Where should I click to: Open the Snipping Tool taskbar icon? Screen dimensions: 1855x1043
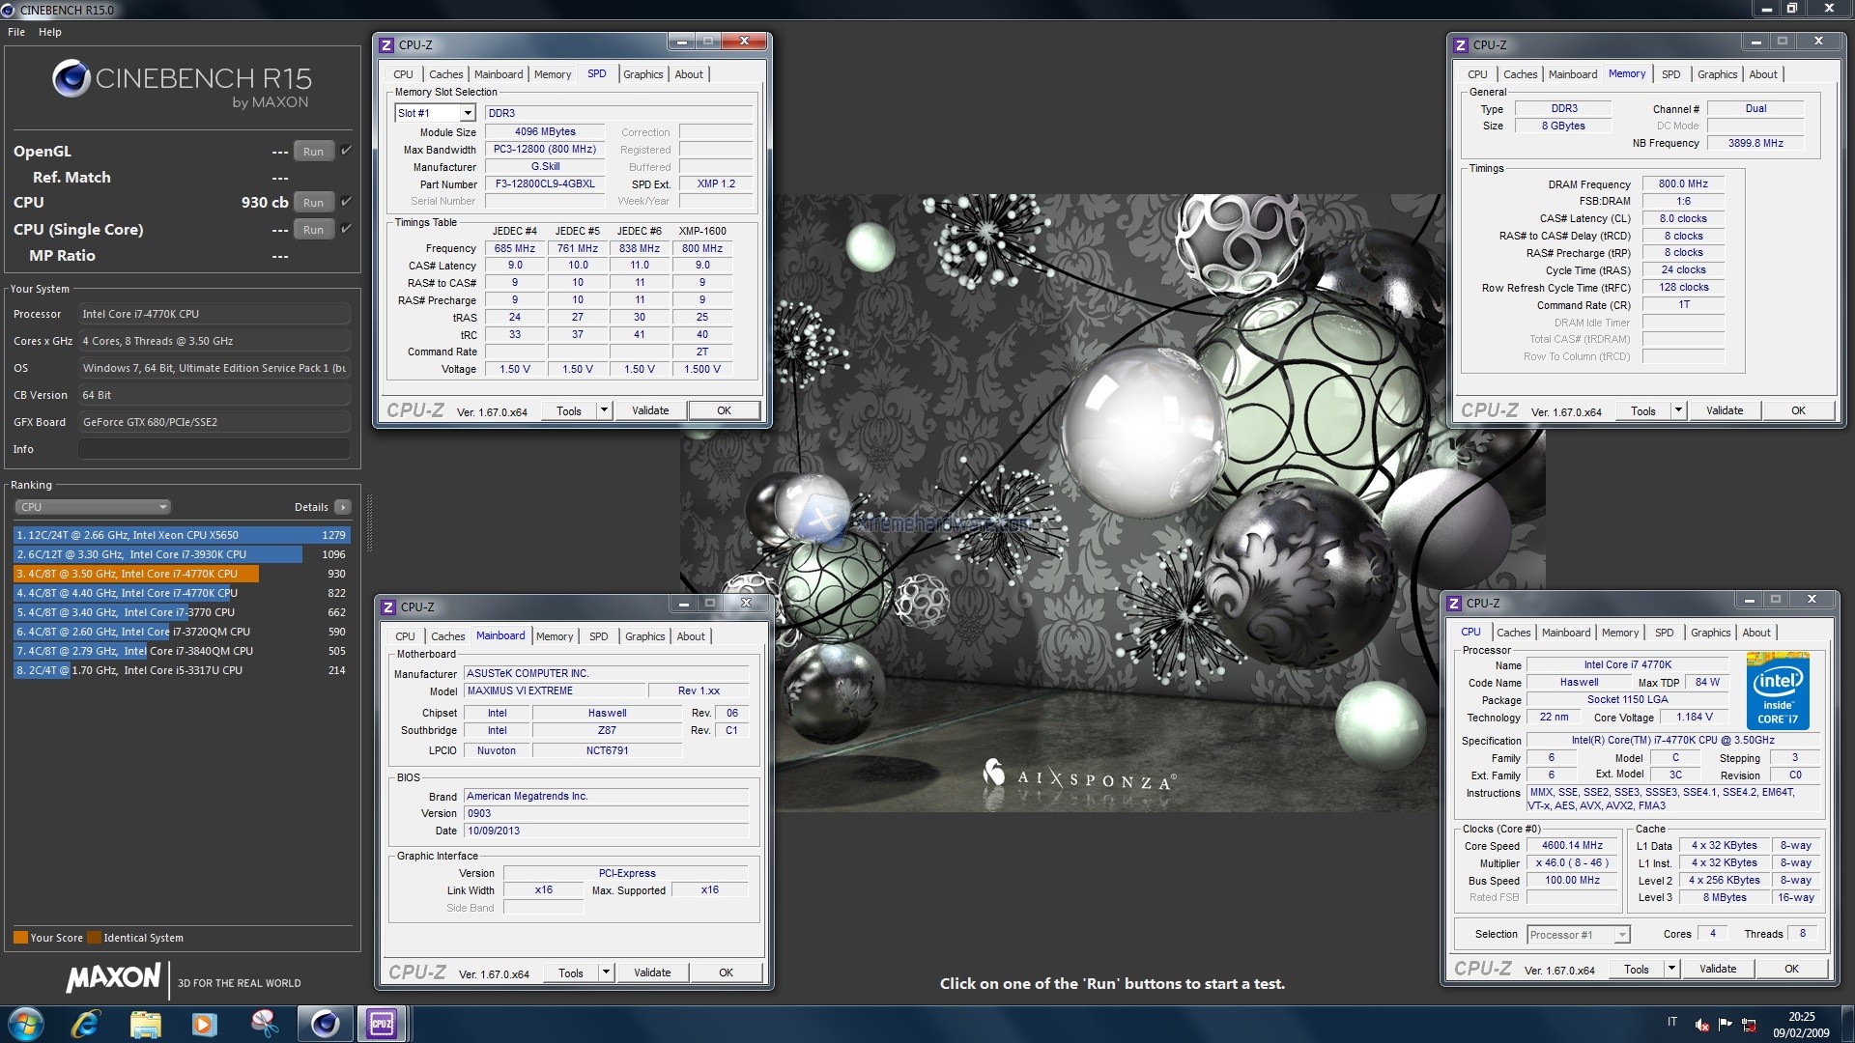(264, 1024)
